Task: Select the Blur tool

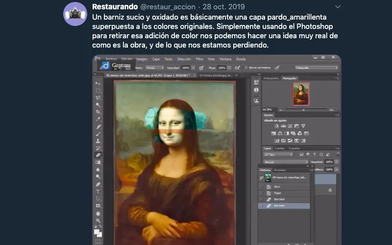Action: 98,170
